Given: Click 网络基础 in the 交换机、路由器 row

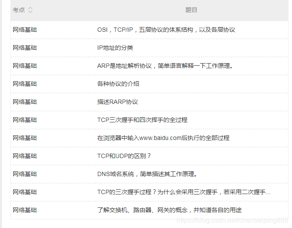Looking at the screenshot, I should (x=25, y=210).
